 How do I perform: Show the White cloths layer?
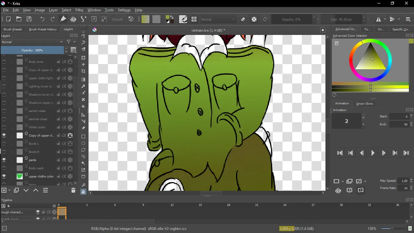(x=4, y=127)
